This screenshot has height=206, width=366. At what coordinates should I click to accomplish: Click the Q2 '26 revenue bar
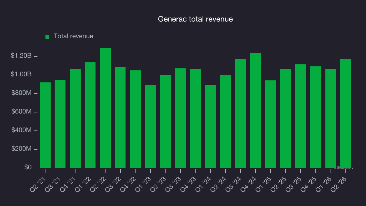click(346, 113)
